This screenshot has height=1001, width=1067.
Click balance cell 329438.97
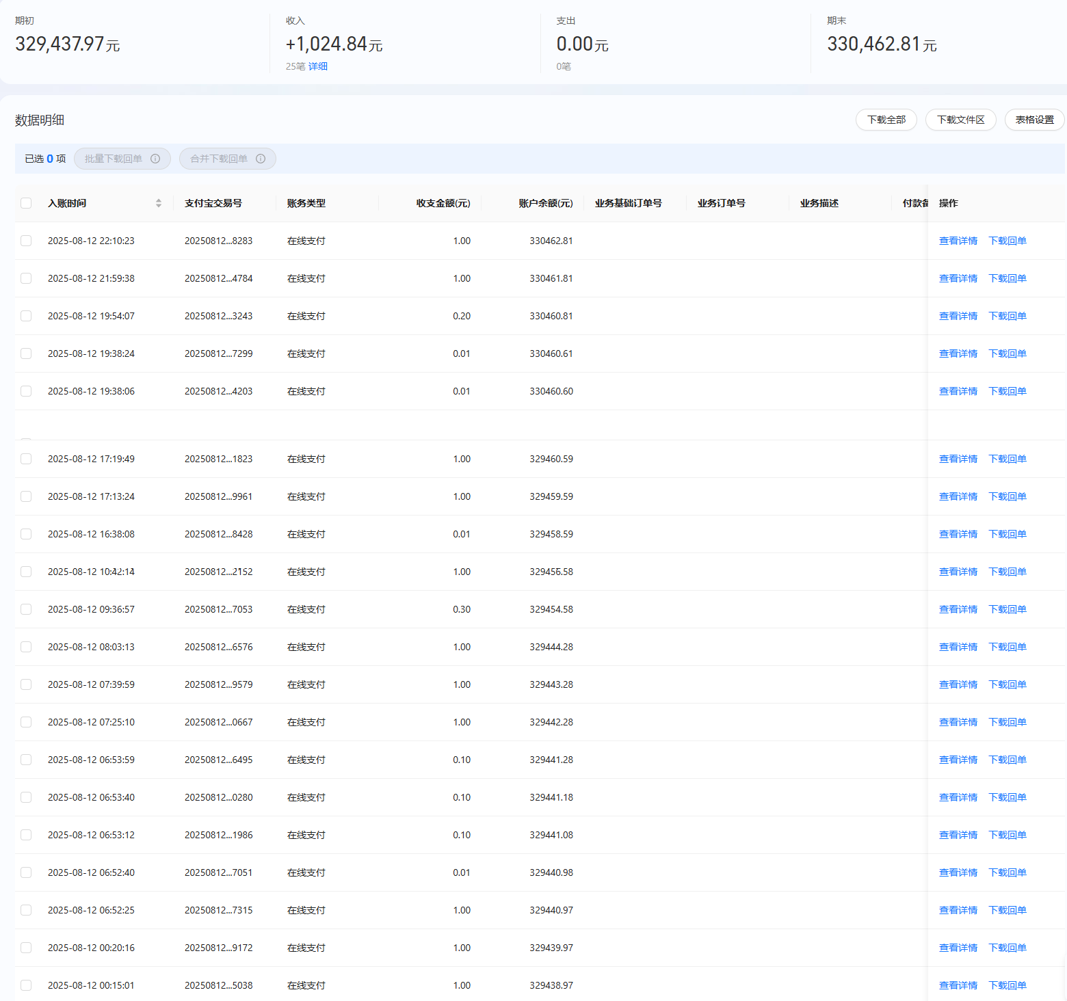[551, 985]
